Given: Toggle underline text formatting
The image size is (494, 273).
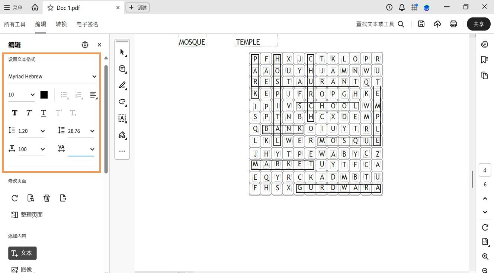Looking at the screenshot, I should (43, 113).
